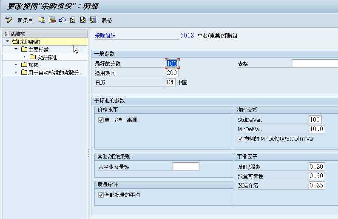This screenshot has width=338, height=219.
Task: Click the Display/Change pencil toggle icon
Action: [9, 20]
